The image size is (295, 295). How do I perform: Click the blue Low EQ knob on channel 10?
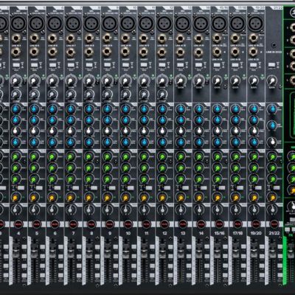coord(125,142)
